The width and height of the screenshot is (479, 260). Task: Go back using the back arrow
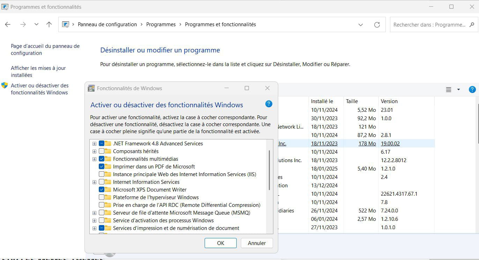[x=8, y=24]
